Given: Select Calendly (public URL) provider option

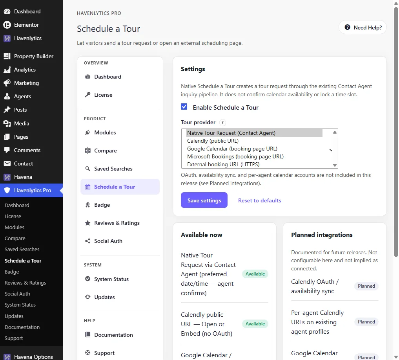Looking at the screenshot, I should pos(255,141).
